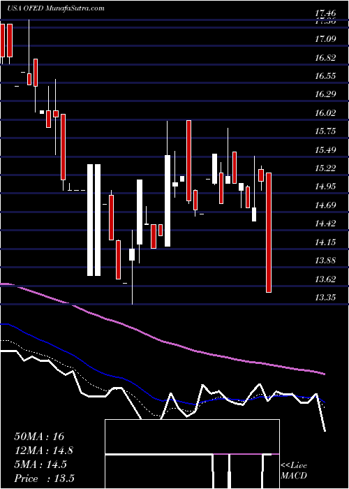Click the 16.55 price axis label
This screenshot has width=349, height=489.
pos(325,76)
